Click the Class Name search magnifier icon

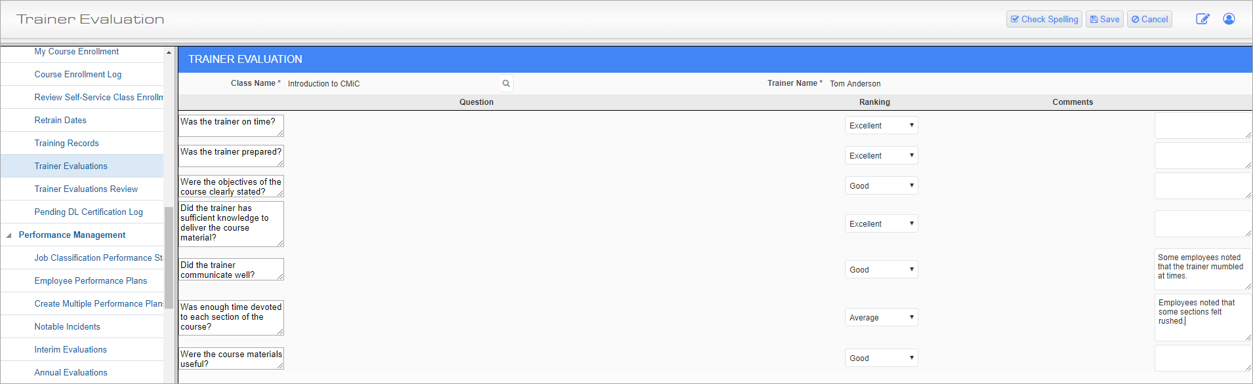pos(506,83)
